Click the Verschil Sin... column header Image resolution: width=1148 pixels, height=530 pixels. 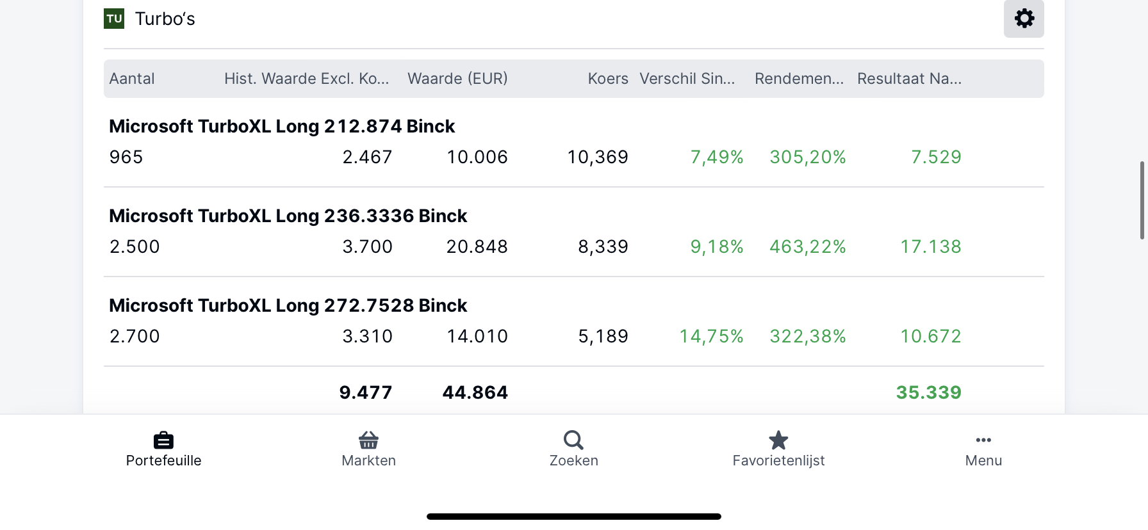pos(687,79)
